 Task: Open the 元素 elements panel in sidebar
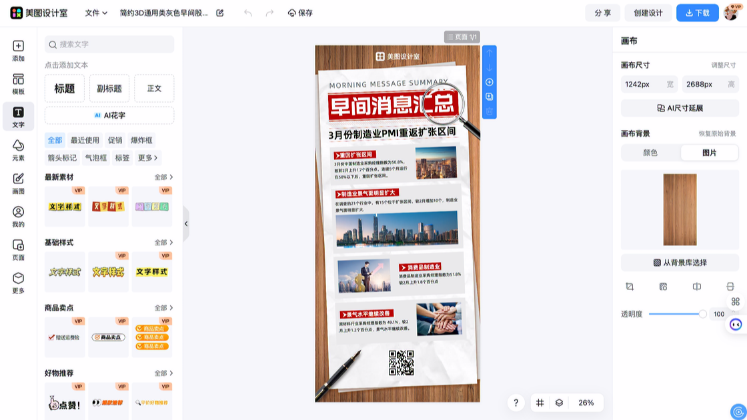coord(18,150)
